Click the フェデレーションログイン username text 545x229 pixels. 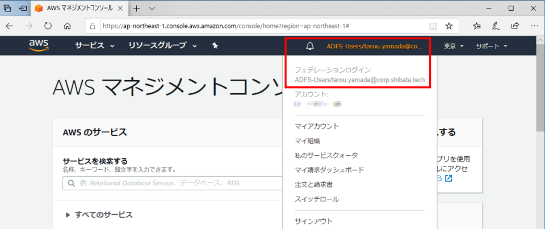point(360,80)
